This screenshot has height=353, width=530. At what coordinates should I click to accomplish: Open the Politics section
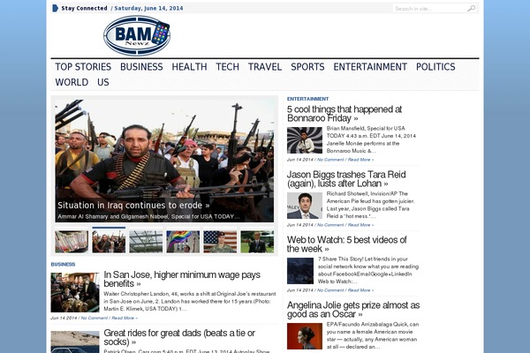[x=435, y=67]
